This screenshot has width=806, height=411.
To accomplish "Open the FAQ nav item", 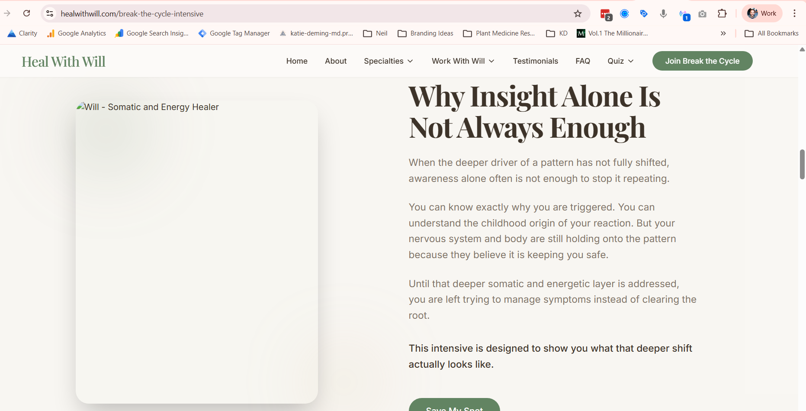I will (x=582, y=61).
